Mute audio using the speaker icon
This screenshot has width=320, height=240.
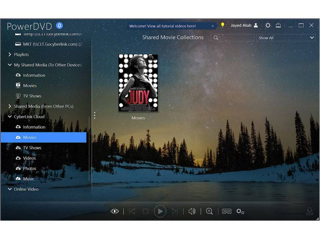coord(192,211)
